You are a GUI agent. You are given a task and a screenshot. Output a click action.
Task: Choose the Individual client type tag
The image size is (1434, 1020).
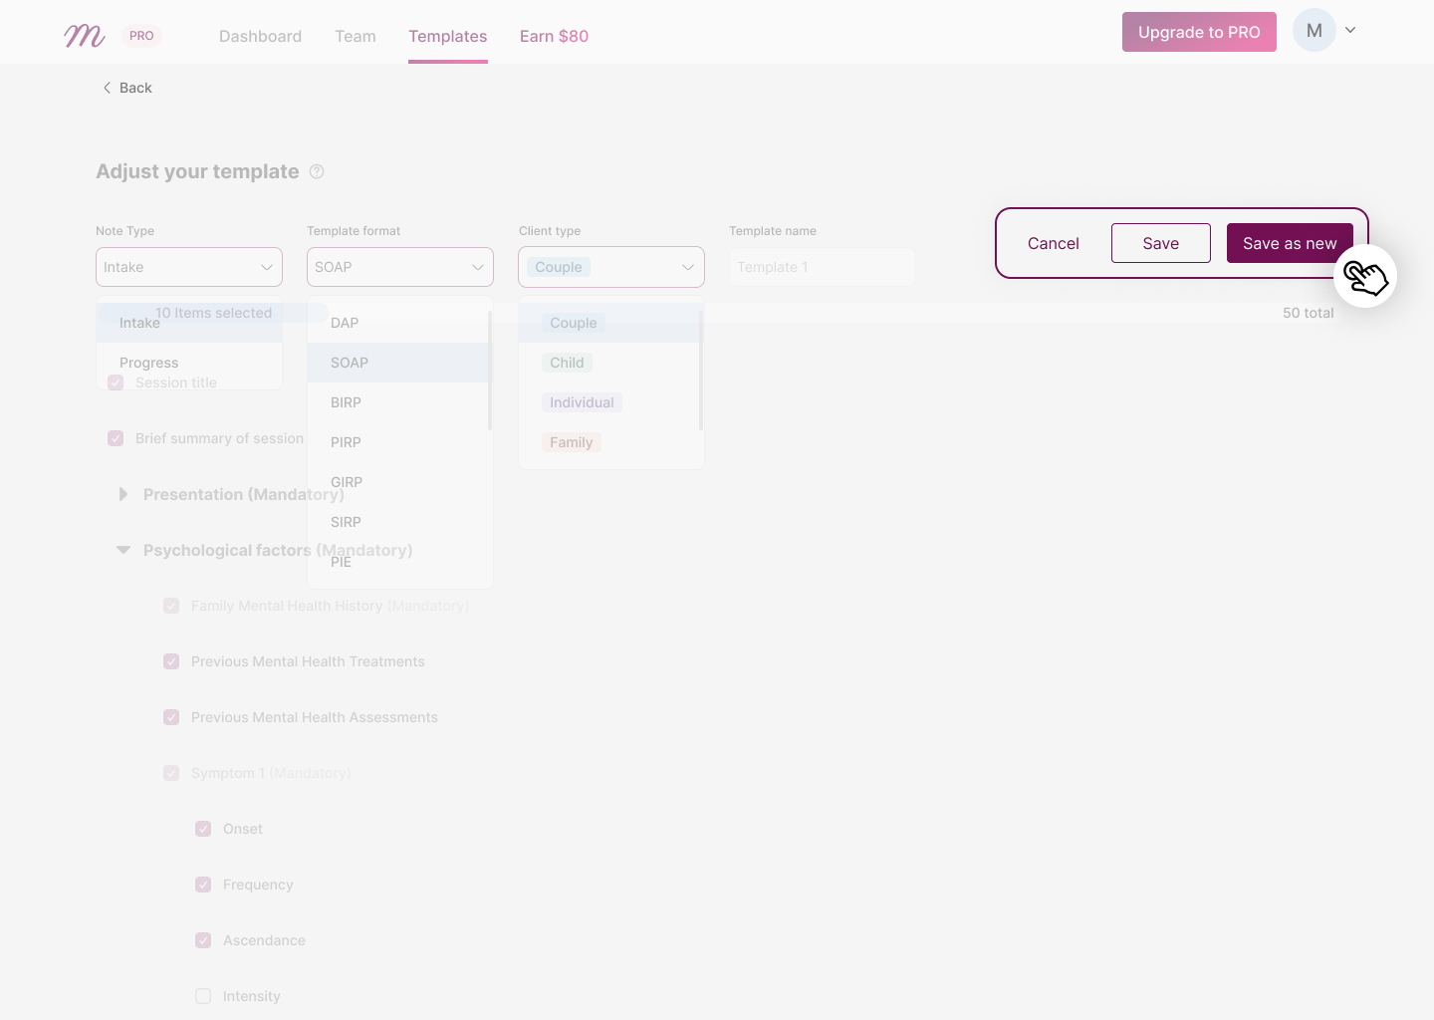coord(582,402)
